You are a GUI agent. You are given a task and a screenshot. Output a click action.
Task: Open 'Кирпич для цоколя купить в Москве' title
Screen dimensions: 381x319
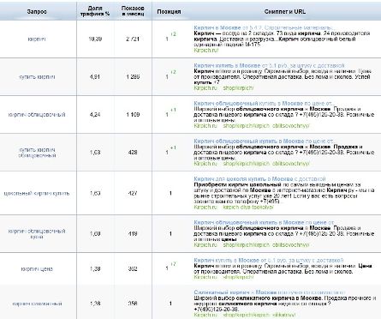click(243, 179)
